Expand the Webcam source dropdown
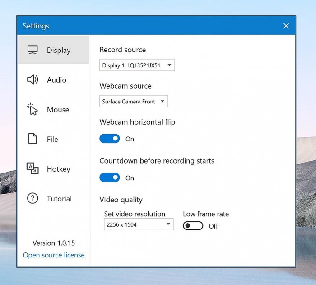The width and height of the screenshot is (316, 285). (x=134, y=102)
